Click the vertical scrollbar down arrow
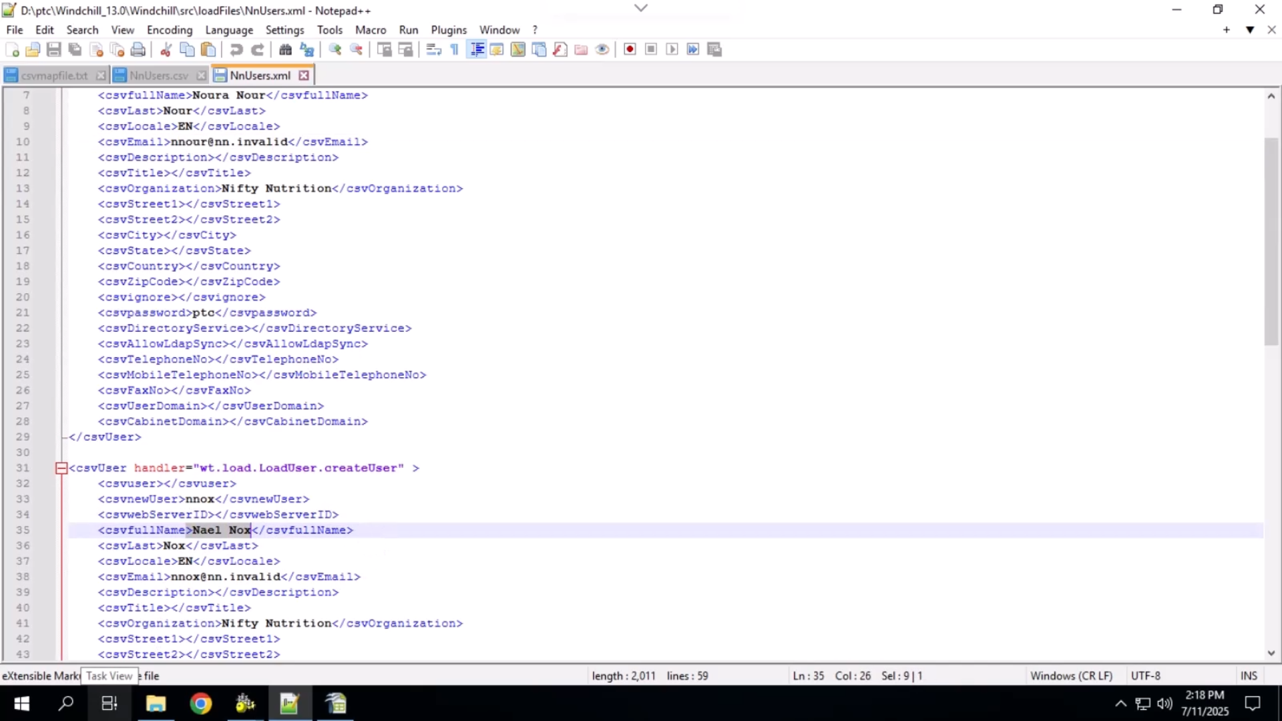Image resolution: width=1282 pixels, height=721 pixels. tap(1272, 655)
